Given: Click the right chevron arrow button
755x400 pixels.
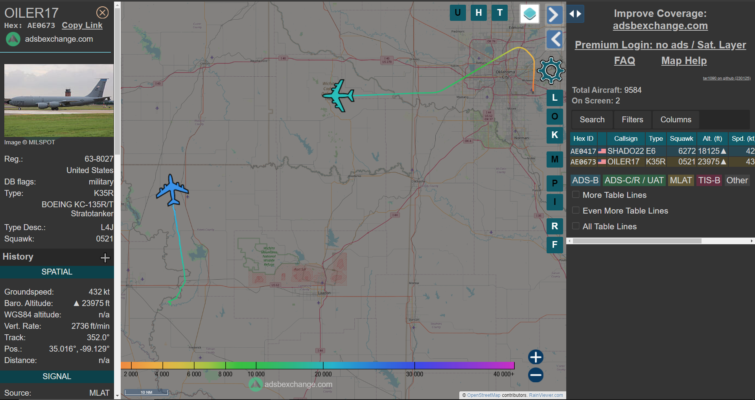Looking at the screenshot, I should (x=554, y=15).
